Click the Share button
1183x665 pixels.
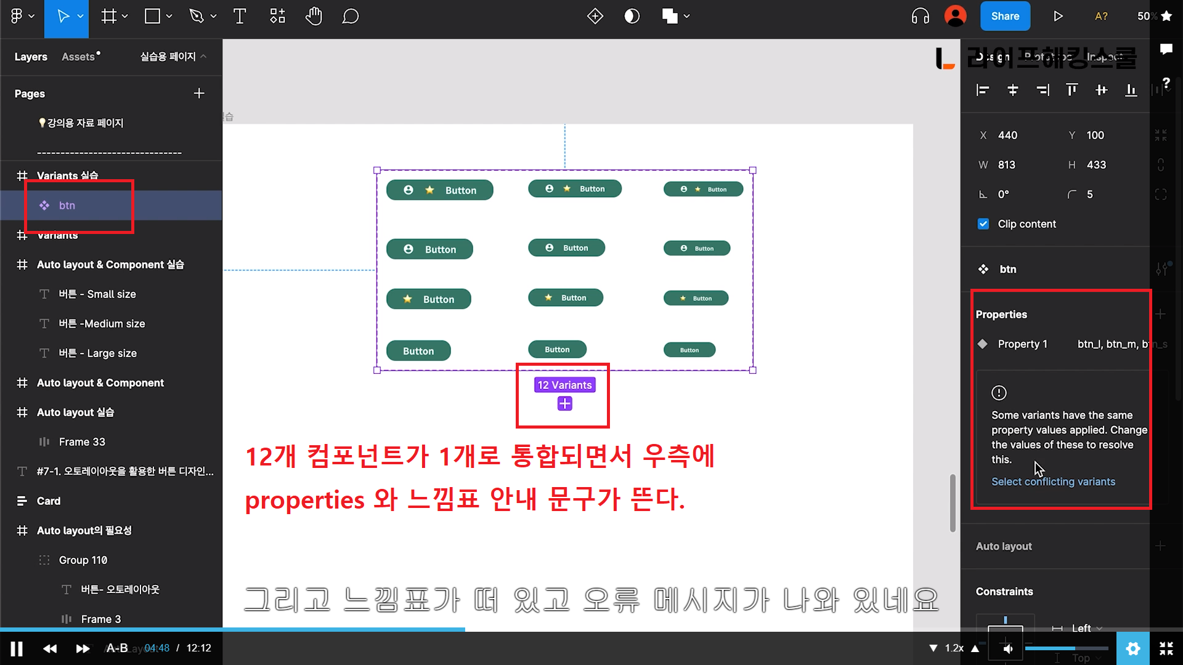pyautogui.click(x=1004, y=17)
